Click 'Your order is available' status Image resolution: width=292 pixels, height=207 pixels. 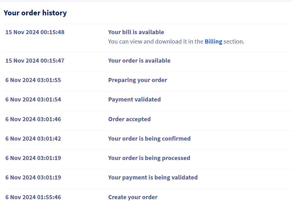[x=139, y=61]
